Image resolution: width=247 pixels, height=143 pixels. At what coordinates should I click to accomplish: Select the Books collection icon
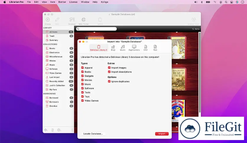coord(47,48)
